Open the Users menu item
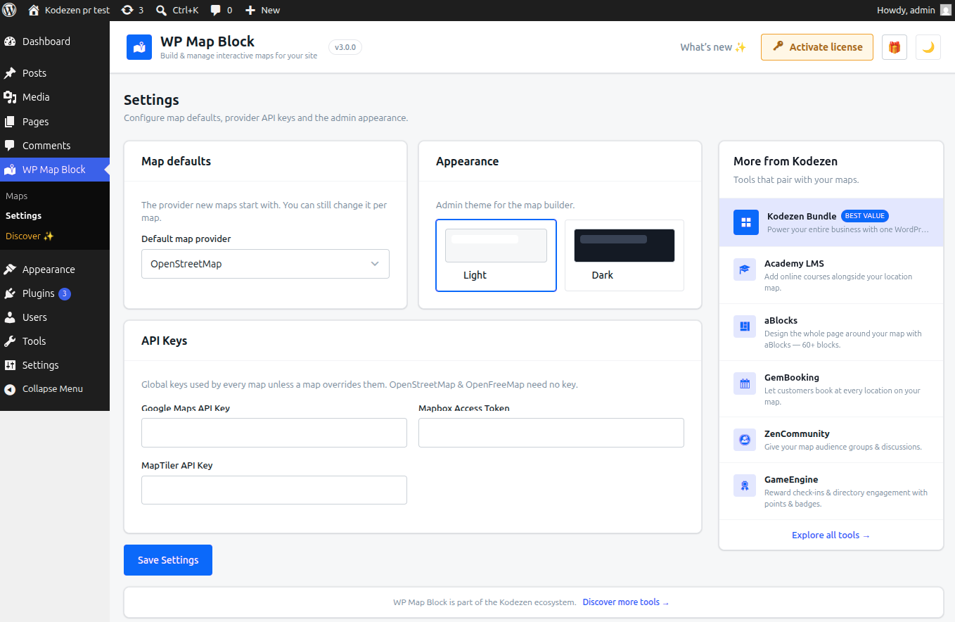 55,317
